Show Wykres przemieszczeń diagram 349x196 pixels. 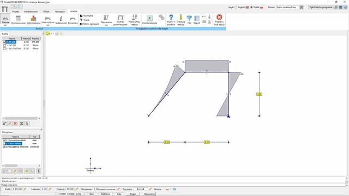(121, 20)
